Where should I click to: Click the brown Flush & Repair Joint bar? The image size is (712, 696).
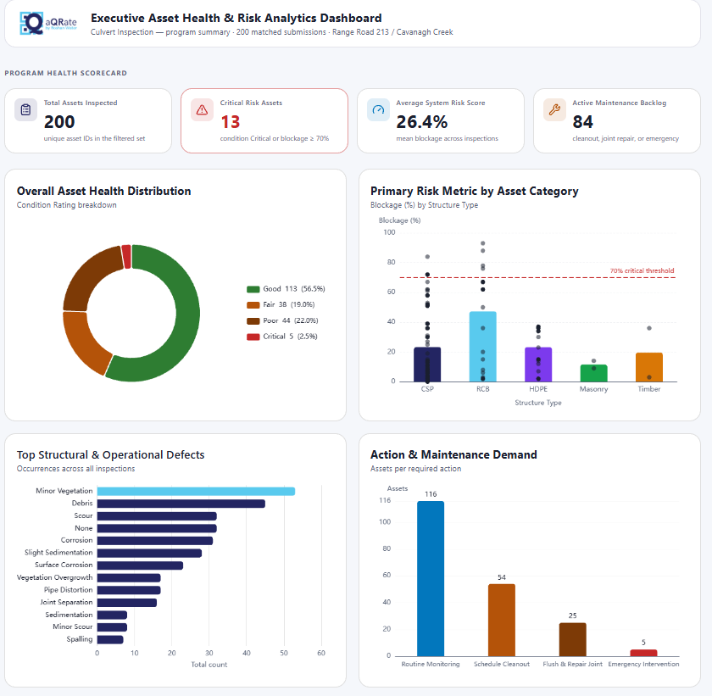pos(573,640)
